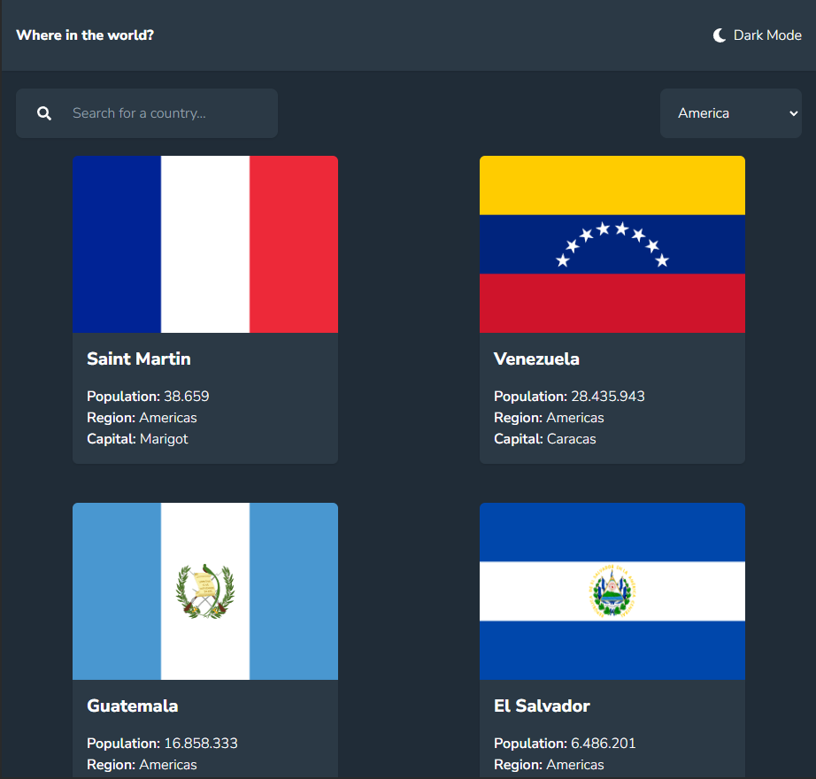Click the yellow band of Venezuela's flag
Viewport: 816px width, 779px height.
[612, 185]
